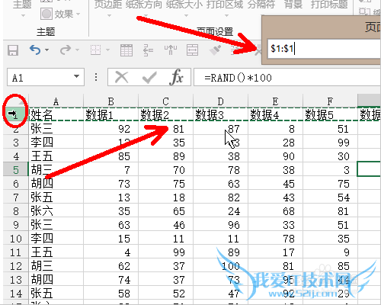The height and width of the screenshot is (305, 381).
Task: Click the 数据1 header cell
Action: [110, 114]
